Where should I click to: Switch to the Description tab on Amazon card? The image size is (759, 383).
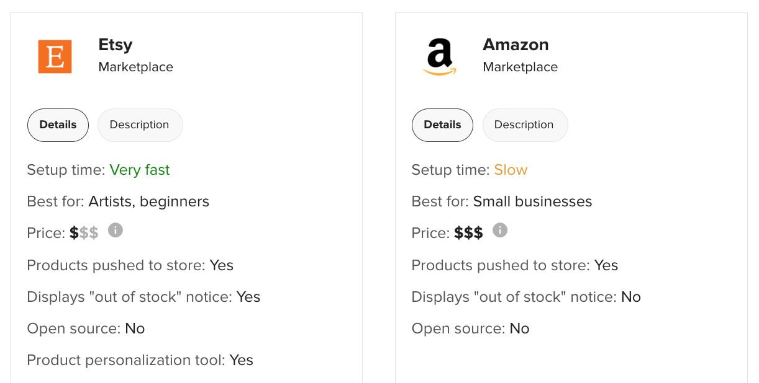[525, 125]
